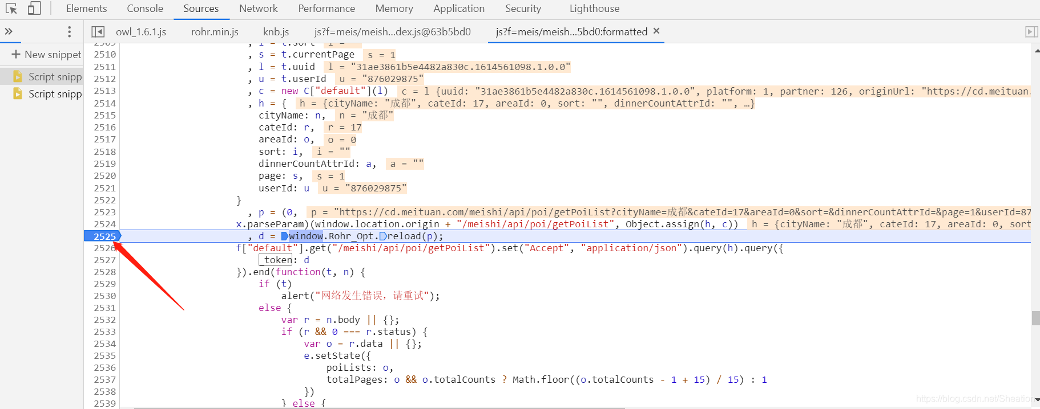Viewport: 1040px width, 409px height.
Task: Click the cityName property on line 2515
Action: [x=281, y=116]
